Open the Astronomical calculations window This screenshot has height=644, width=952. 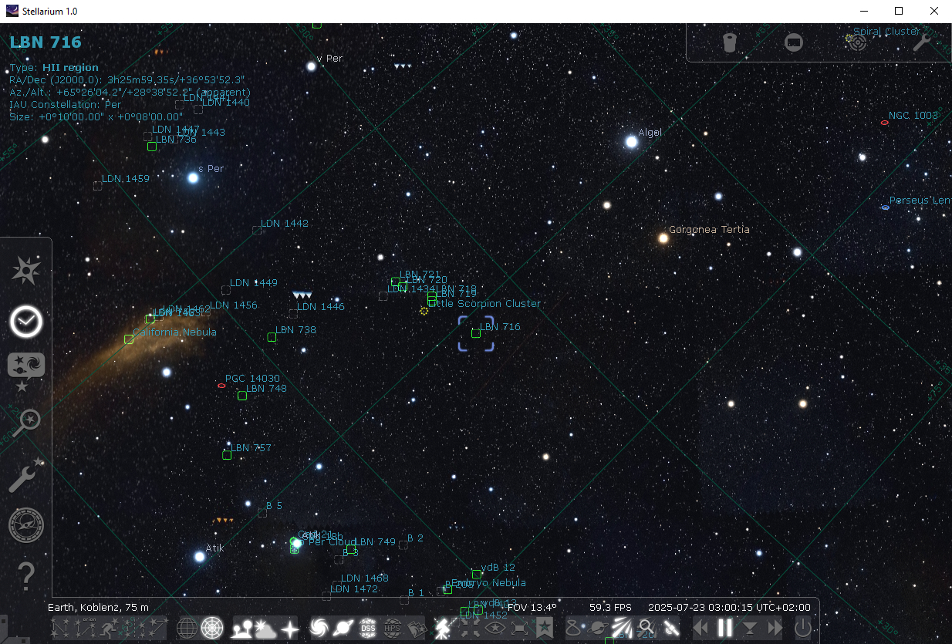click(26, 525)
